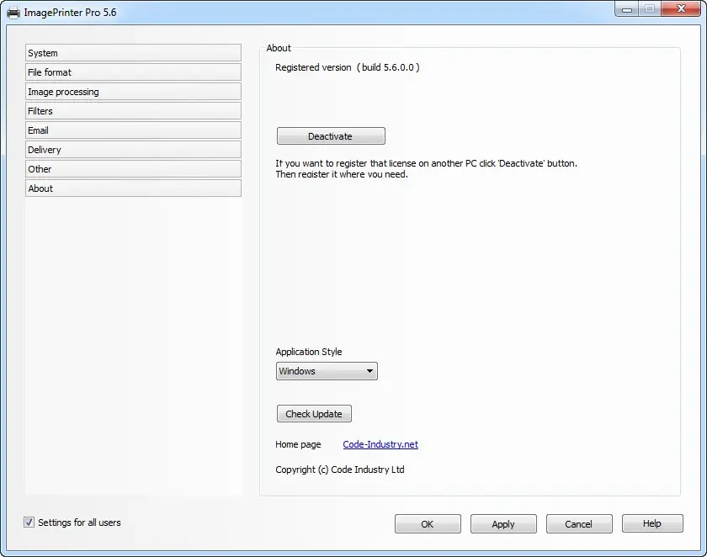707x557 pixels.
Task: Click the 'Home page' label
Action: 298,444
